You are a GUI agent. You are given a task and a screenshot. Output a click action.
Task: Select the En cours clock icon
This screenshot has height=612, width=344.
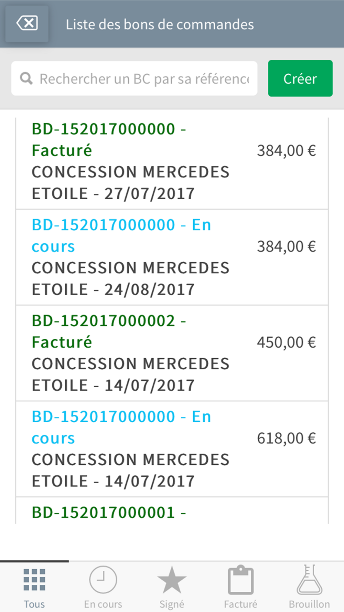tap(103, 580)
